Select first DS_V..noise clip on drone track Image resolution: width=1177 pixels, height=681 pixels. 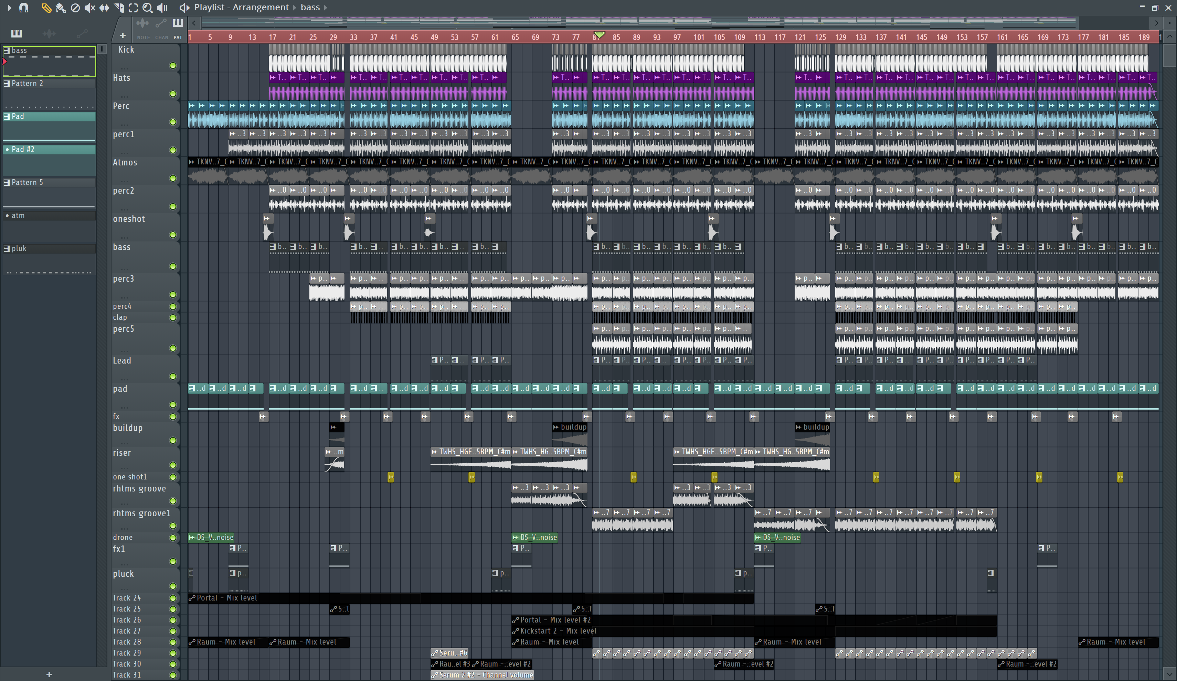click(211, 538)
